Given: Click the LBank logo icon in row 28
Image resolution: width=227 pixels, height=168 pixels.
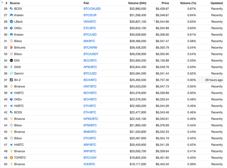Looking at the screenshot, I should coord(11,22).
